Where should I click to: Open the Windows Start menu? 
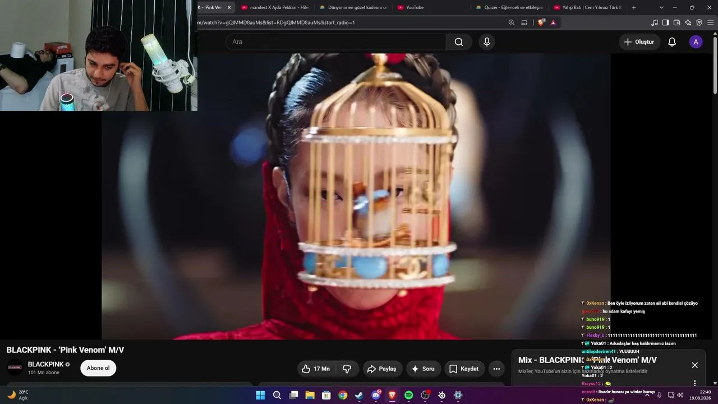pos(260,395)
